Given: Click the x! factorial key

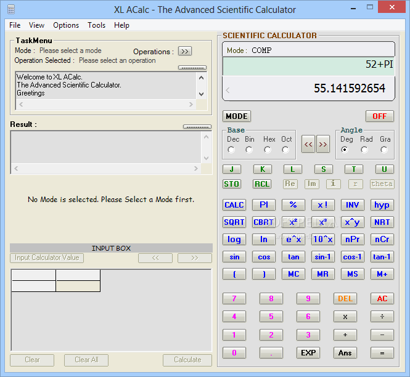Looking at the screenshot, I should point(322,205).
